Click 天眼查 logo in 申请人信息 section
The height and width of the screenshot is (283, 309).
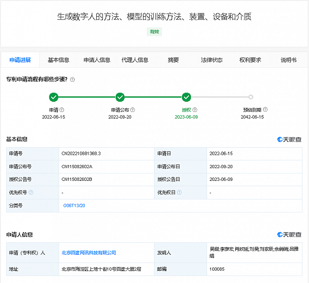click(289, 235)
